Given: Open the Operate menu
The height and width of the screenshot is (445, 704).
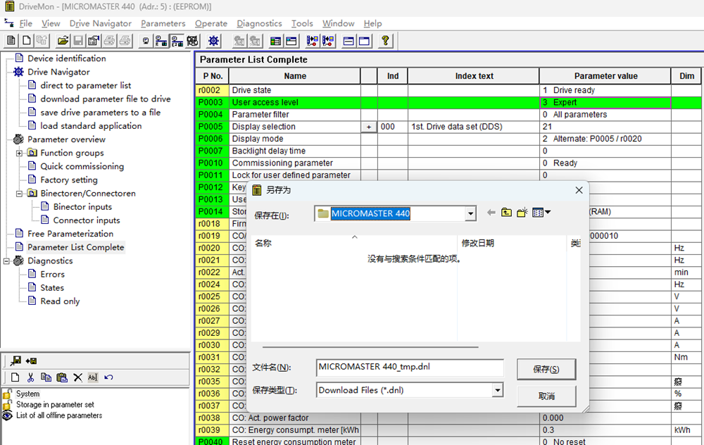Looking at the screenshot, I should [x=211, y=23].
